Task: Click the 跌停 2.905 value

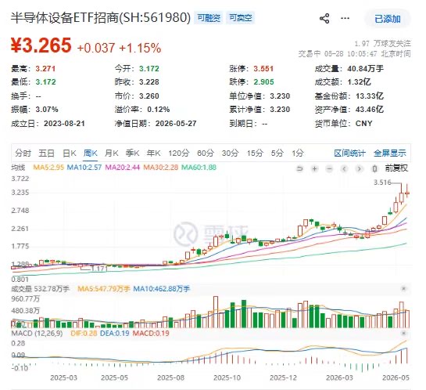Action: tap(263, 82)
